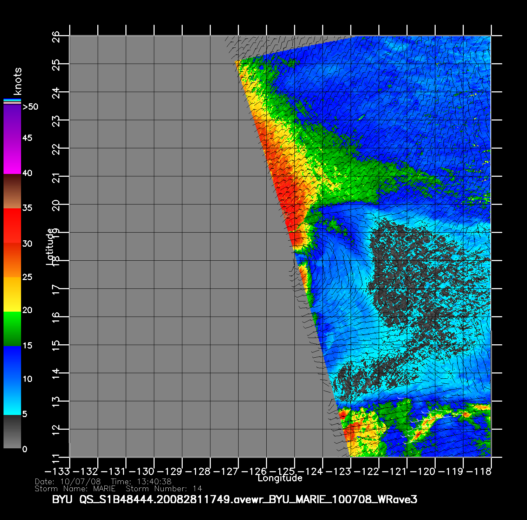
Task: Pick the cyan 5–10 knots legend band
Action: click(12, 397)
